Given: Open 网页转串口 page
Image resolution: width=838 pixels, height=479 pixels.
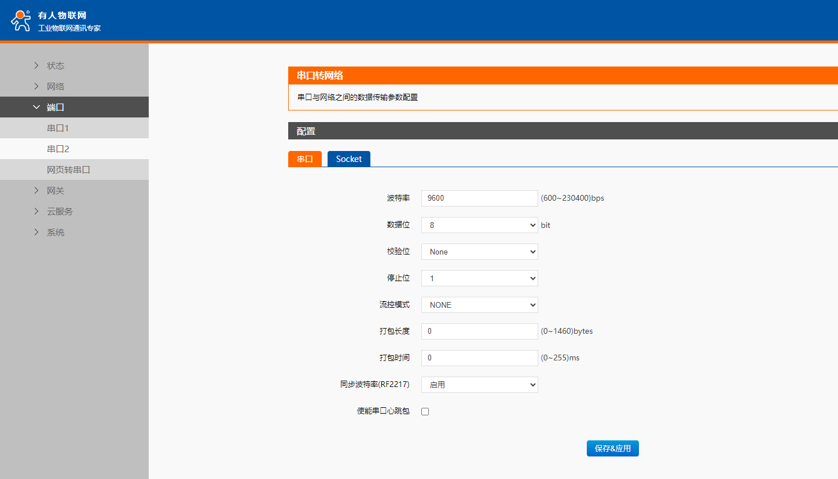Looking at the screenshot, I should click(68, 170).
